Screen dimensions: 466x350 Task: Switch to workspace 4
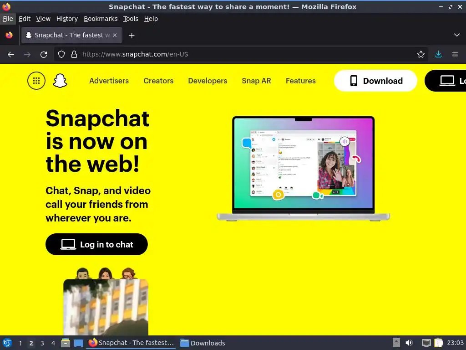click(53, 343)
